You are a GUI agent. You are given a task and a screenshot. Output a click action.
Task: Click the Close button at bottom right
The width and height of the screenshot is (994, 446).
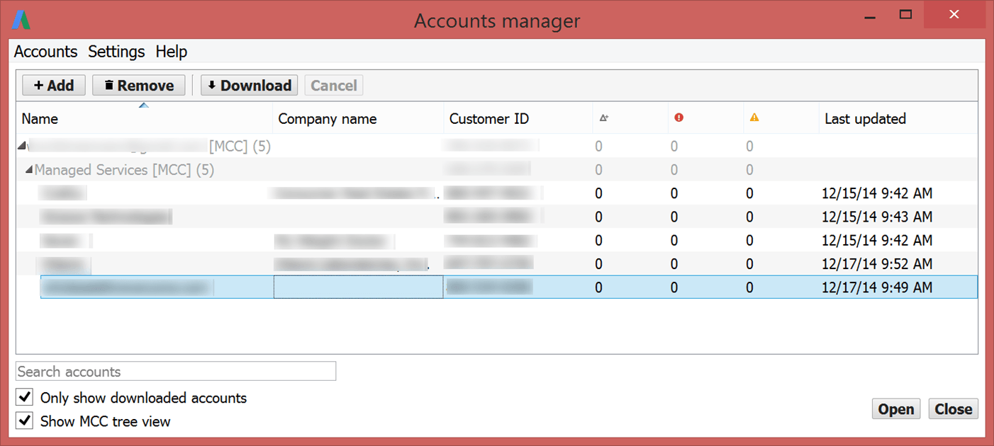pyautogui.click(x=953, y=409)
